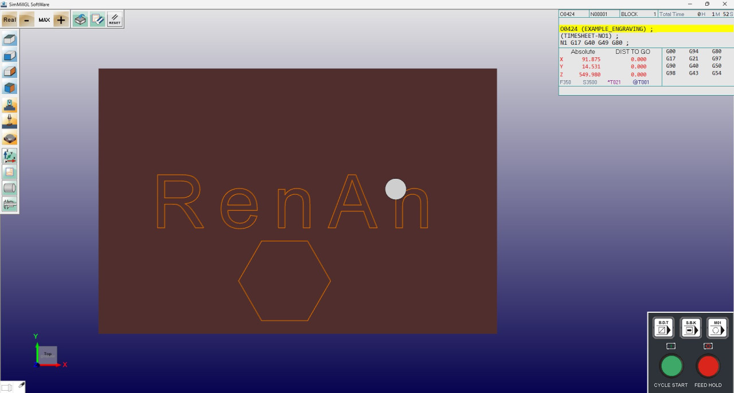Select the cylinder stock icon
The image size is (734, 393).
10,187
